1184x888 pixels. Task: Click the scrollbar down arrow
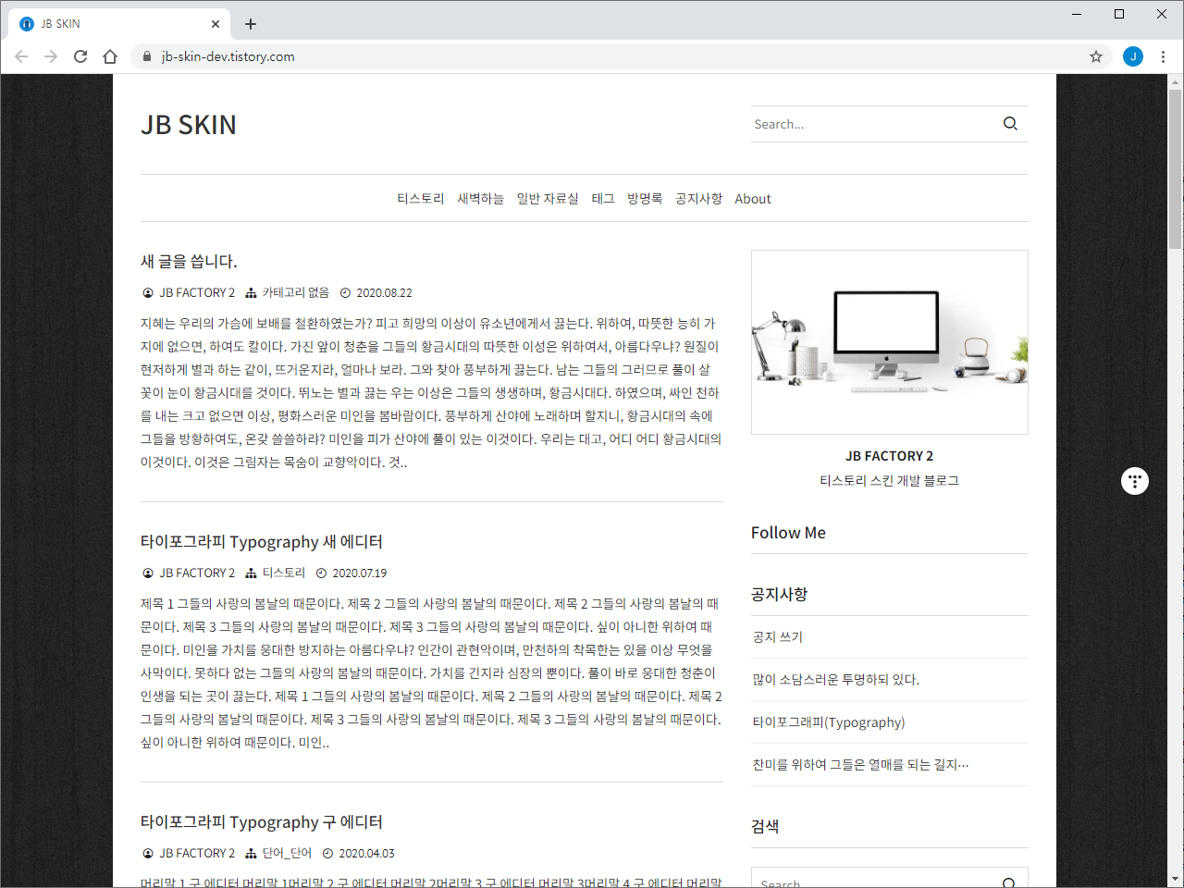click(1175, 879)
